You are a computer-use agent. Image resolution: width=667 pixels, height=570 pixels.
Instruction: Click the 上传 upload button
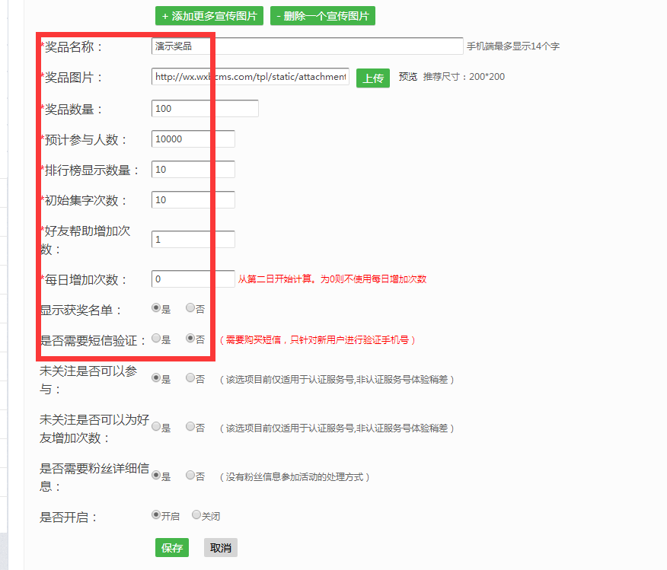click(x=372, y=78)
